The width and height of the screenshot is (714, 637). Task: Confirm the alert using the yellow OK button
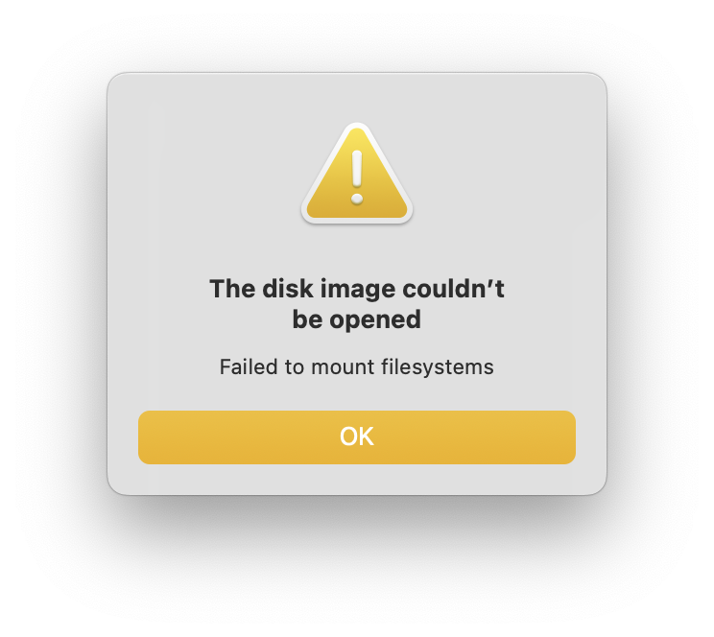tap(357, 437)
